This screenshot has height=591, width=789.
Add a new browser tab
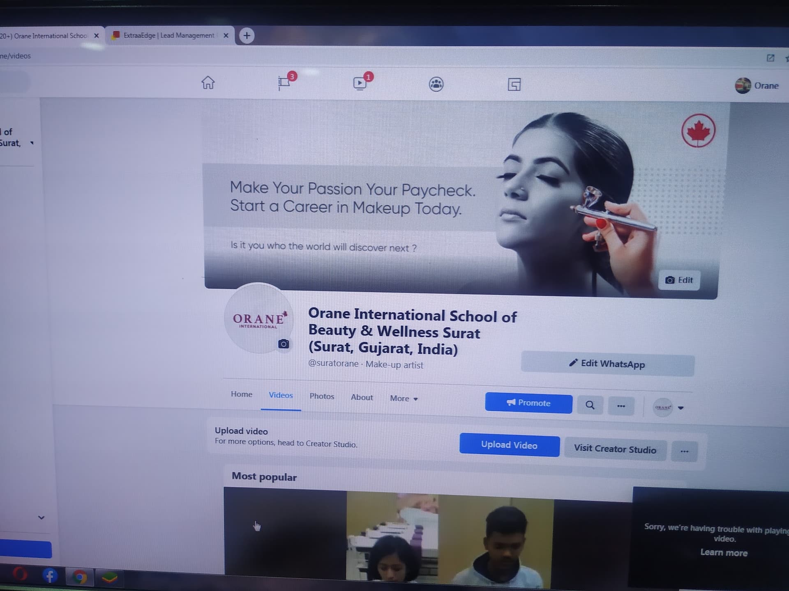247,36
